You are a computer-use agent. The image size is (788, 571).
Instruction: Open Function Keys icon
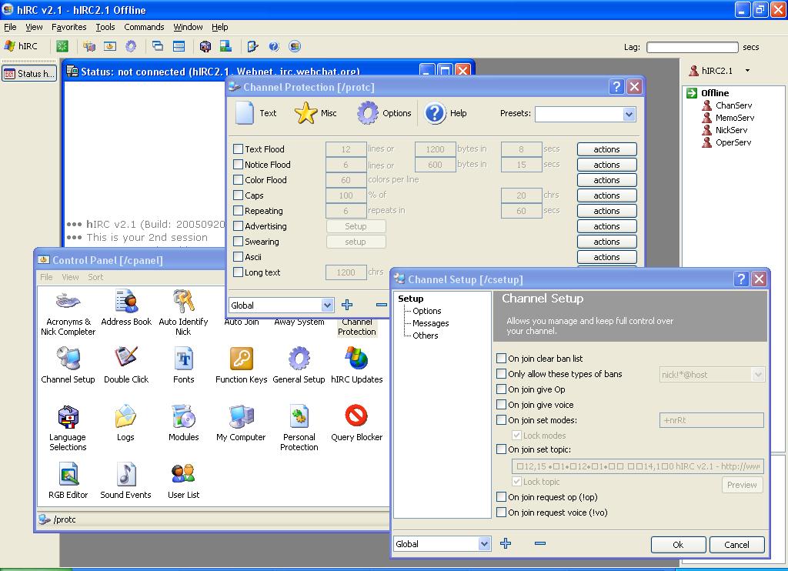pyautogui.click(x=241, y=359)
